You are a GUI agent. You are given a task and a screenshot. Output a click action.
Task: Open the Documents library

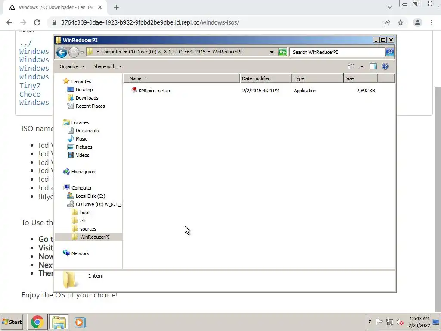(x=87, y=131)
